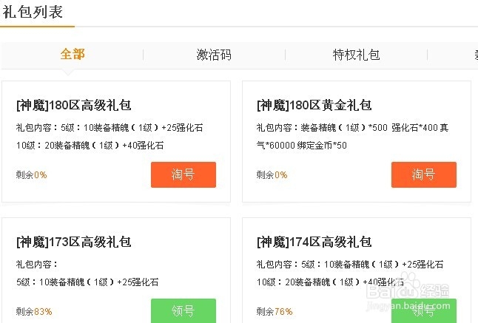The height and width of the screenshot is (323, 478).
Task: Click the 剩余76% text
Action: pyautogui.click(x=275, y=311)
